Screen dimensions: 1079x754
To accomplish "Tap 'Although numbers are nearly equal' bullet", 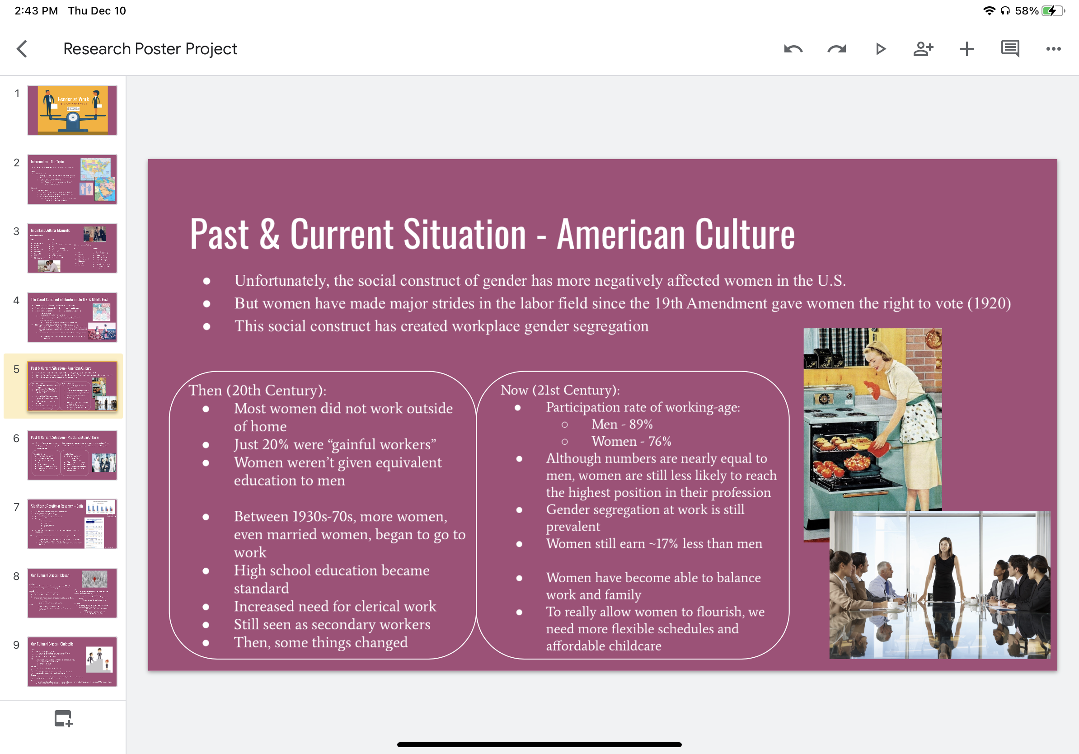I will click(x=661, y=476).
